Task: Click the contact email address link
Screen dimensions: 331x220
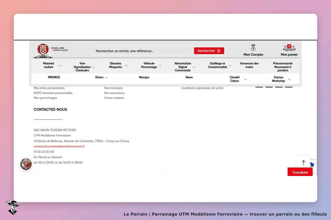Action: pyautogui.click(x=59, y=146)
